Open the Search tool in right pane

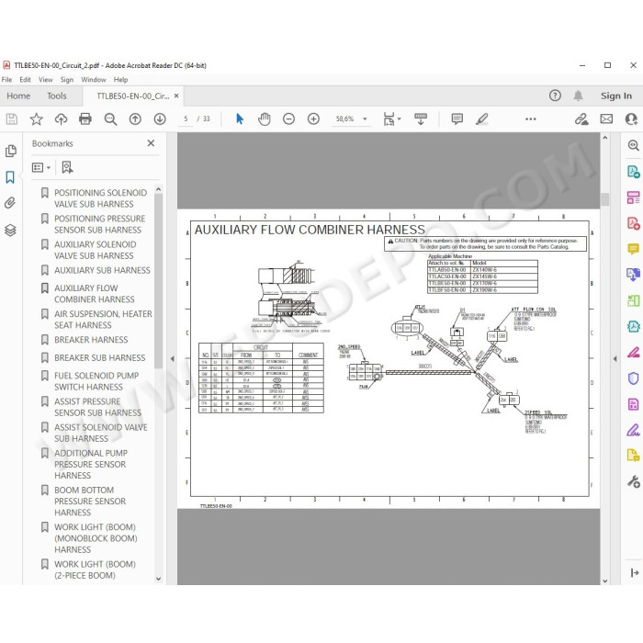pyautogui.click(x=633, y=145)
